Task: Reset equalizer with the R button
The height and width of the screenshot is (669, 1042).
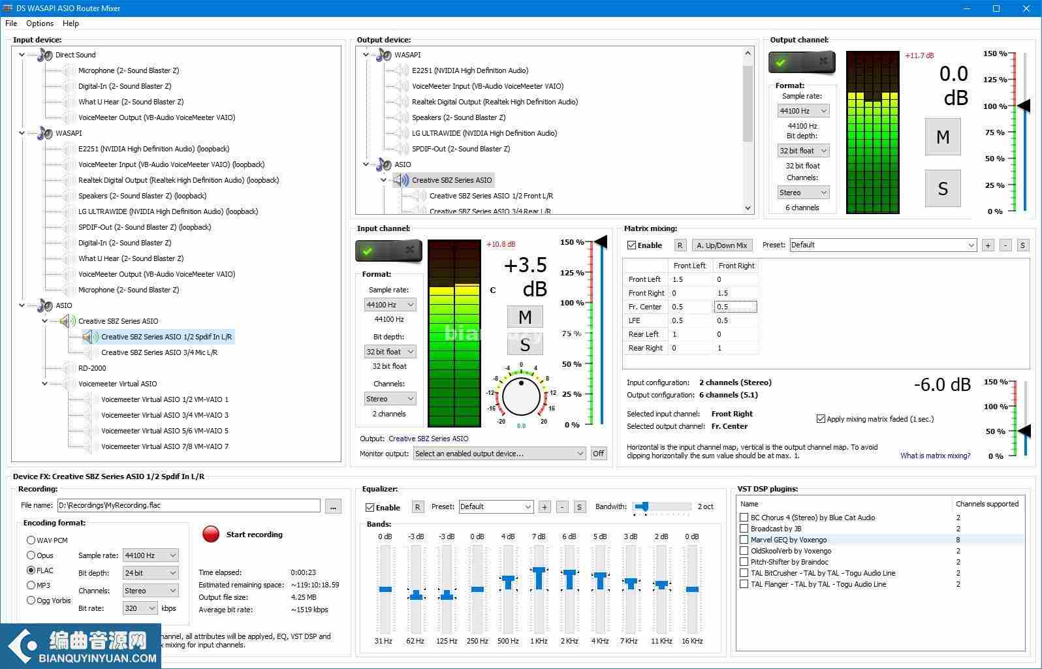Action: click(x=418, y=507)
